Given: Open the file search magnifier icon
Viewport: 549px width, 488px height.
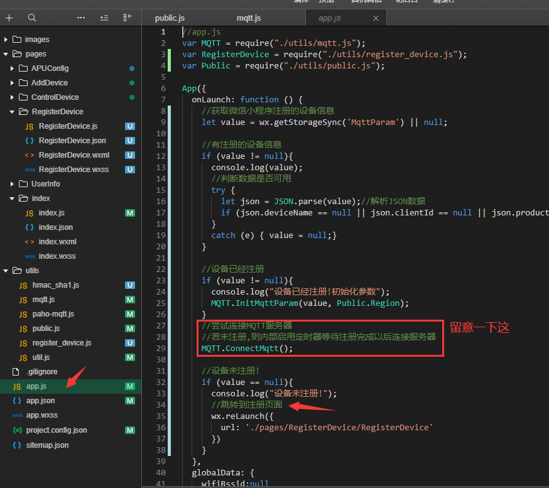Looking at the screenshot, I should point(32,18).
